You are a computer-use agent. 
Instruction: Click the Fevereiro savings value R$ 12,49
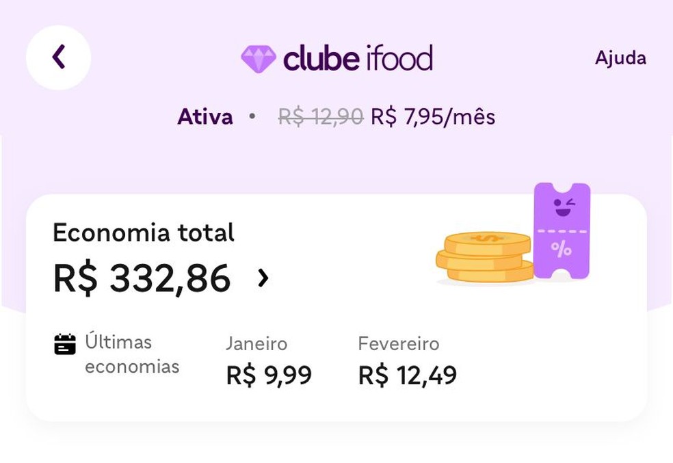pyautogui.click(x=407, y=375)
